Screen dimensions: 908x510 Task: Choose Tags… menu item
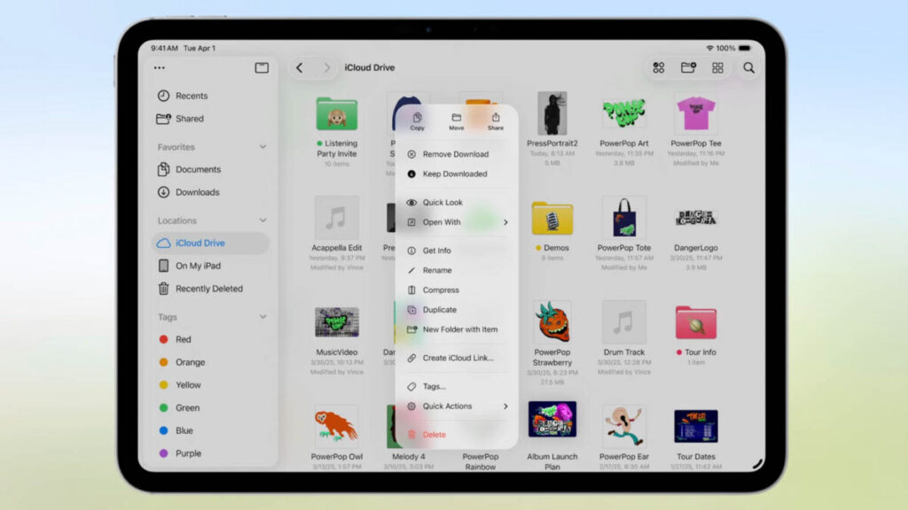[x=457, y=386]
